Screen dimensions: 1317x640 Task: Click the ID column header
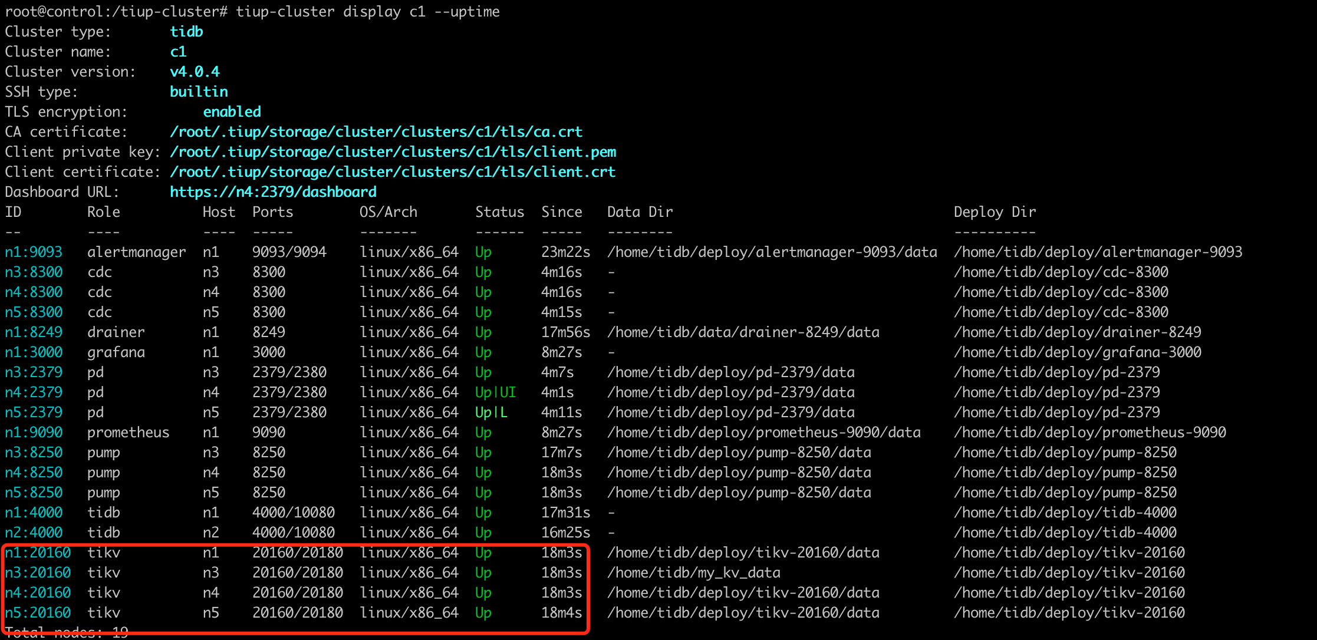click(x=13, y=212)
